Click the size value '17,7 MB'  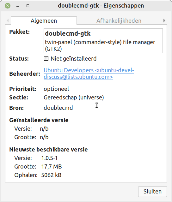52,166
